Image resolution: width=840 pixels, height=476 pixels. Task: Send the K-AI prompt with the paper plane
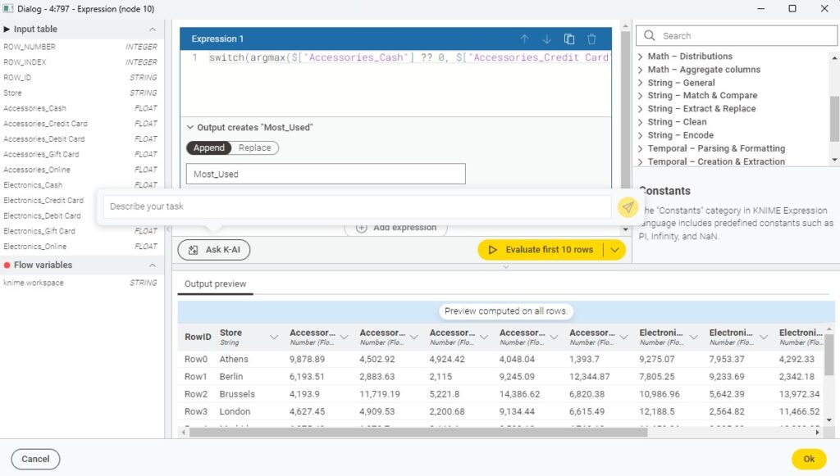[x=628, y=207]
